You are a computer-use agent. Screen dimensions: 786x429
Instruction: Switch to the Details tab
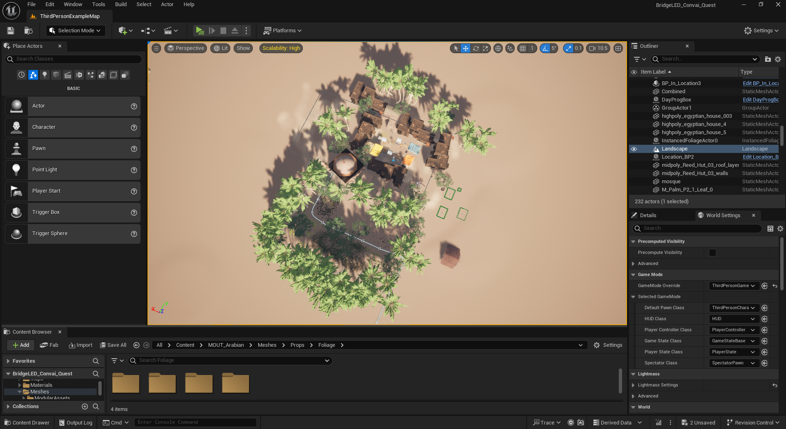pyautogui.click(x=648, y=216)
